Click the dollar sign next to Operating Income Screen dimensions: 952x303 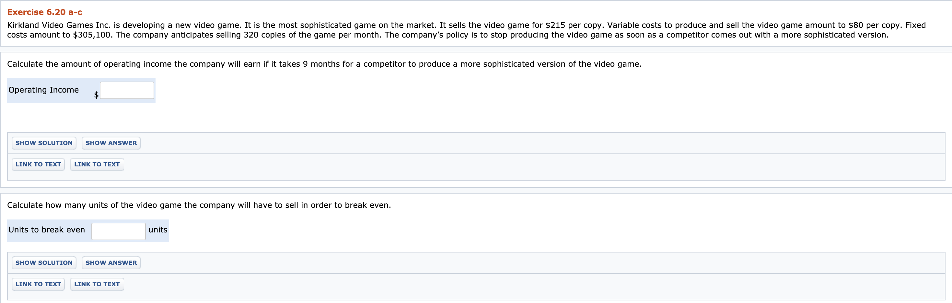(x=97, y=95)
